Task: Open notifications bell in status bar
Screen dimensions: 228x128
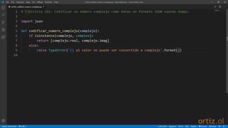Action: click(224, 127)
